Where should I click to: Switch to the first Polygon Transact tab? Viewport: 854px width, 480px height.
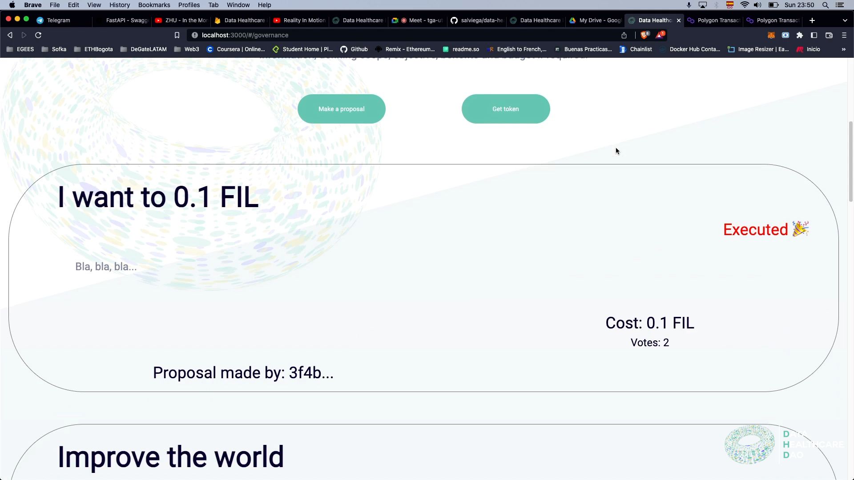714,20
